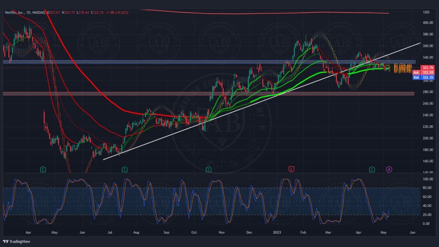439x247 pixels.
Task: Open the red January 2023 earnings marker
Action: pyautogui.click(x=291, y=169)
